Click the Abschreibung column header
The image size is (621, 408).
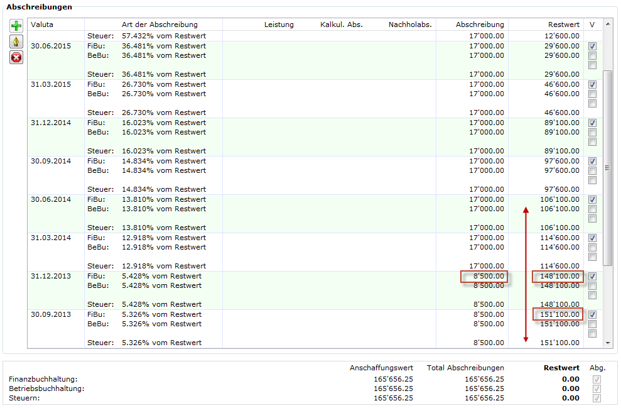(480, 25)
